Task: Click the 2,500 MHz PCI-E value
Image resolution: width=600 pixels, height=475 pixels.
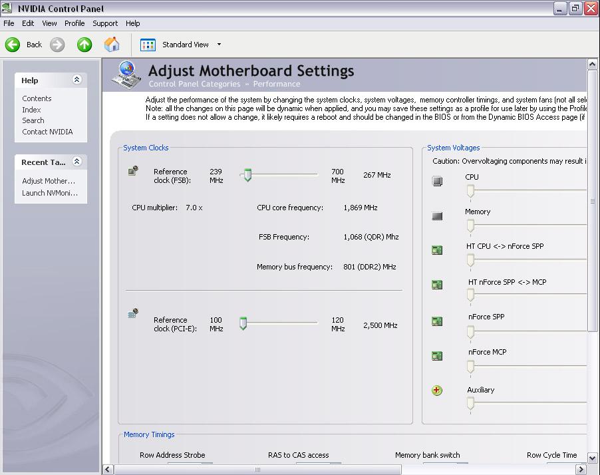Action: [380, 325]
